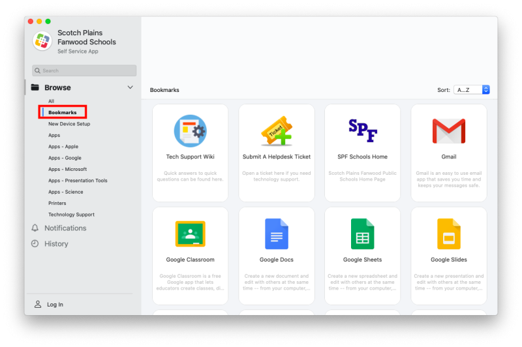Screen dimensions: 522x347
Task: Click the Log In button
Action: click(x=55, y=305)
